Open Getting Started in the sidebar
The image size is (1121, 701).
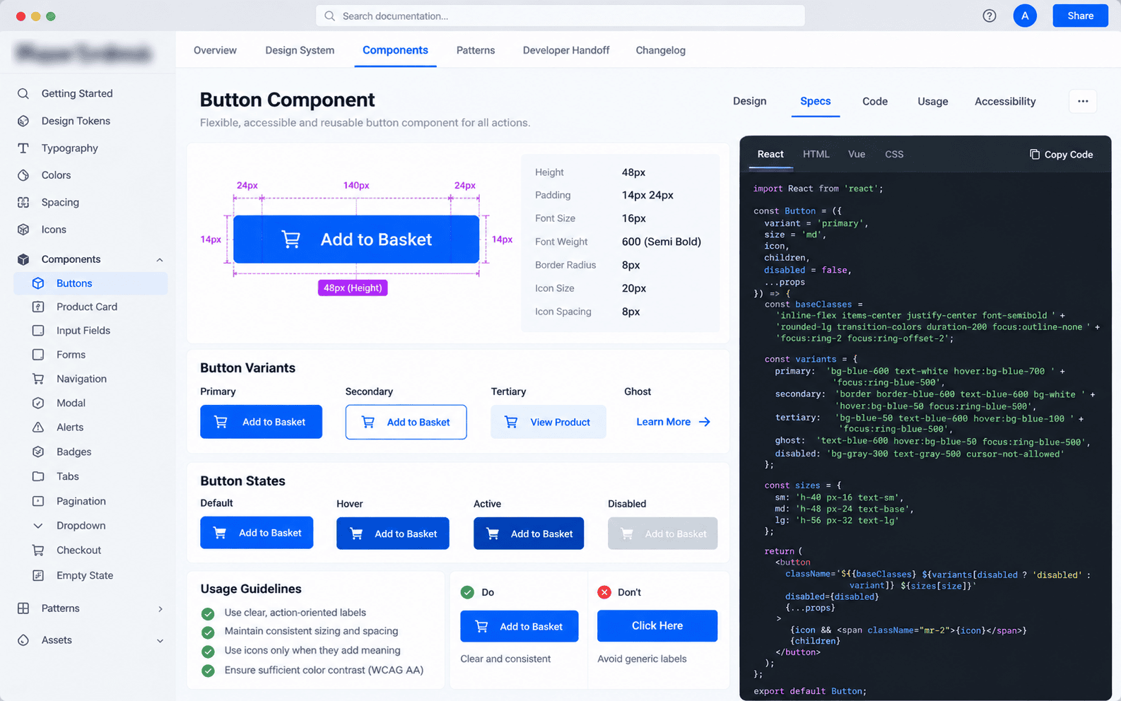point(77,93)
